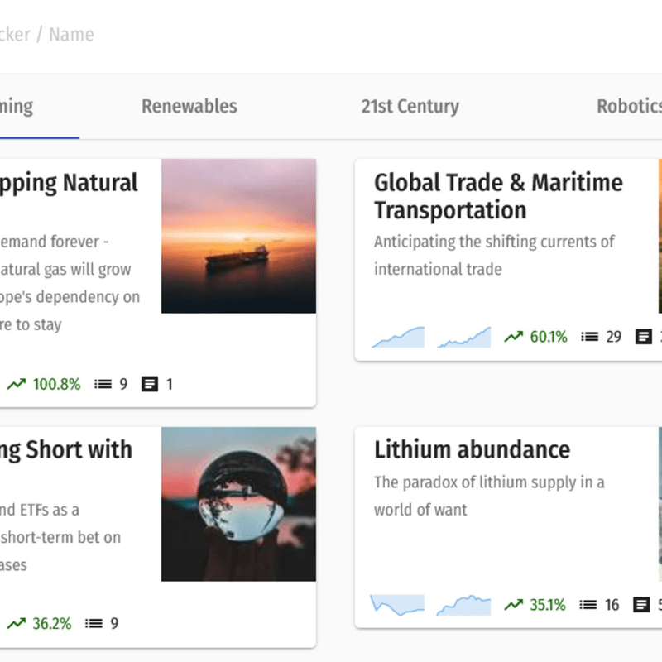This screenshot has height=662, width=662.
Task: Click the list icon next to 16
Action: [x=588, y=605]
